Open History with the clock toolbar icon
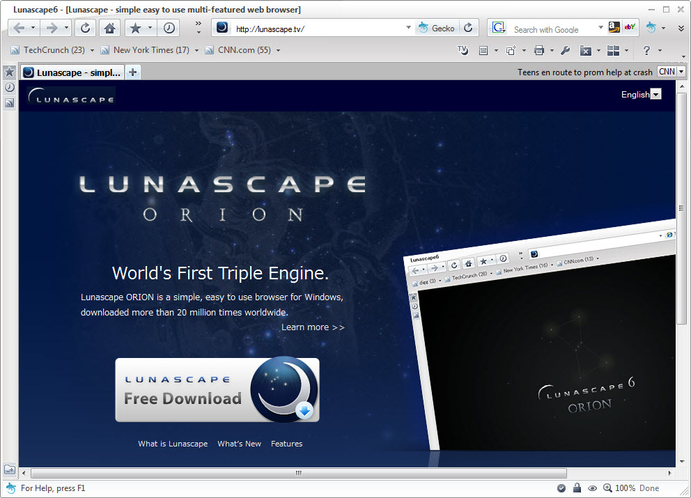This screenshot has height=498, width=691. [x=169, y=28]
